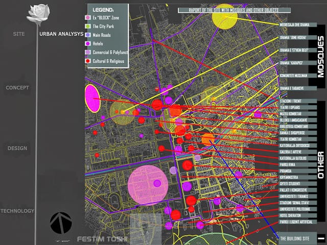Click the north arrow compass icon
The image size is (327, 245).
coord(61,223)
